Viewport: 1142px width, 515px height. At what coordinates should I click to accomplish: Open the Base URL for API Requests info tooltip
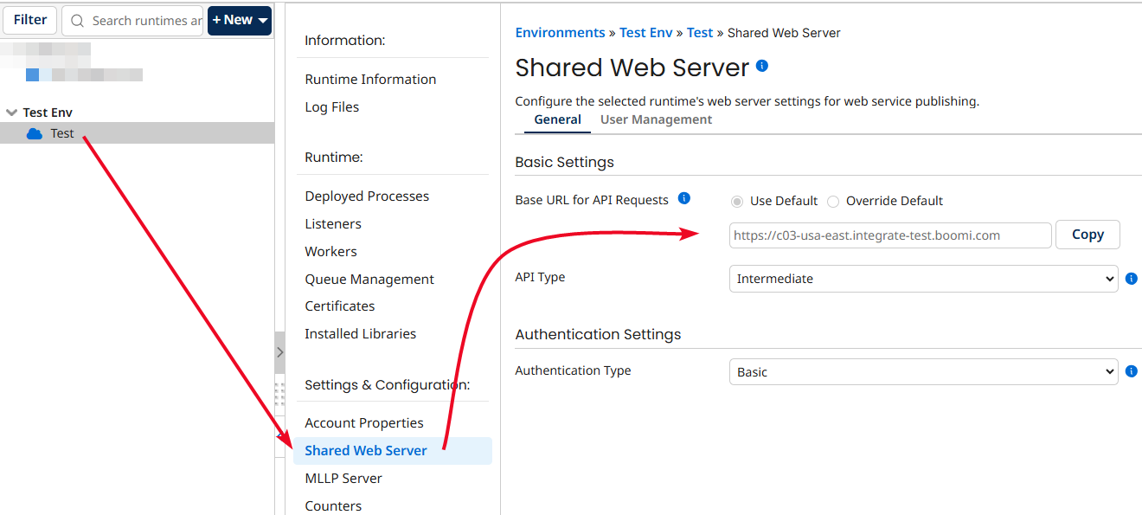(683, 198)
